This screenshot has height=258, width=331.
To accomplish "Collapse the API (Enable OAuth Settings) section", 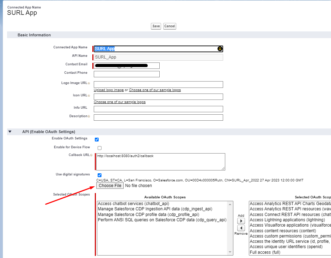I will click(10, 132).
